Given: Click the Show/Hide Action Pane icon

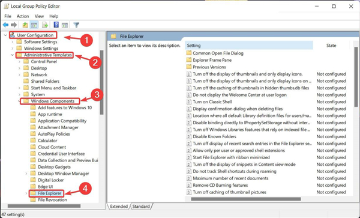Looking at the screenshot, I should [x=65, y=25].
